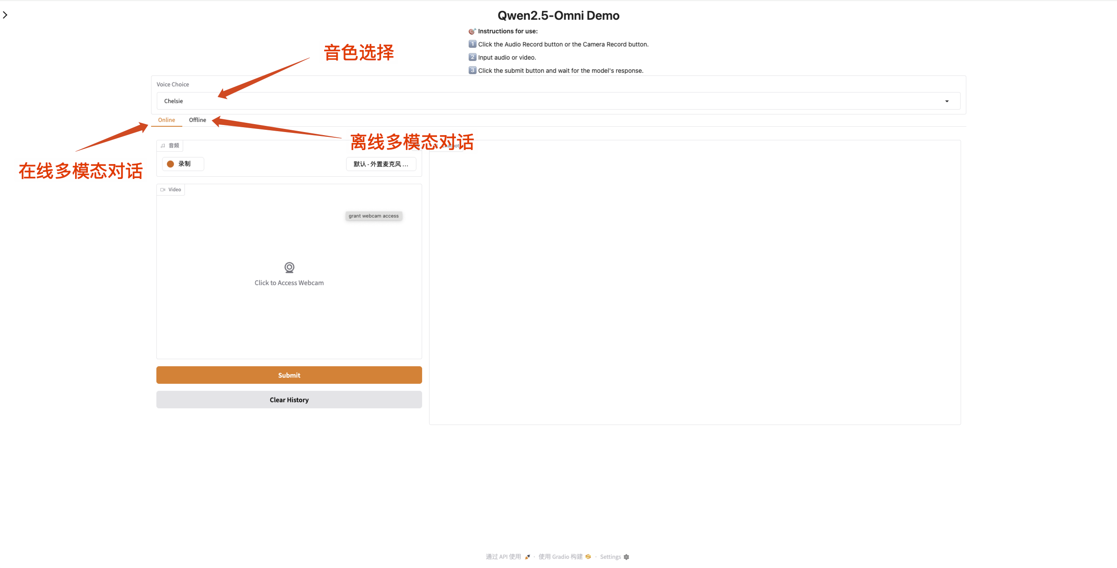1117x568 pixels.
Task: Click the rocket icon next to 通过 API 使用
Action: coord(528,557)
